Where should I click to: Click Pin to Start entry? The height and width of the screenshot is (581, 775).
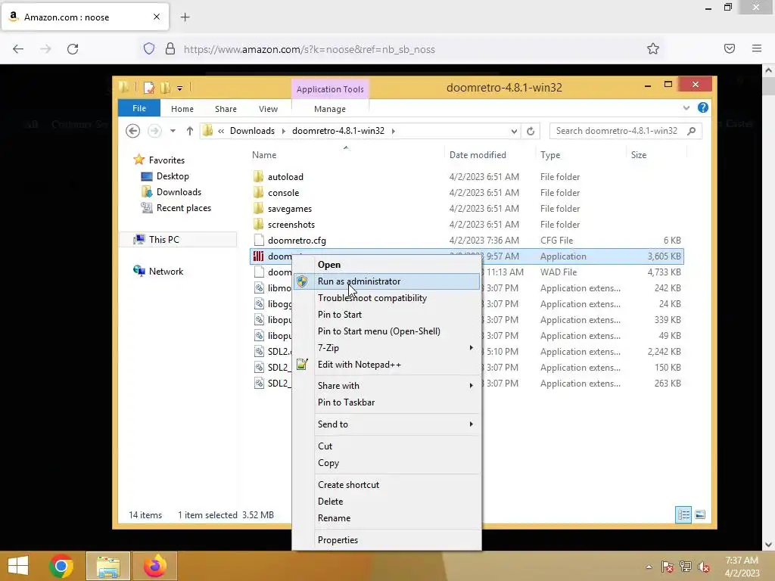[387, 314]
